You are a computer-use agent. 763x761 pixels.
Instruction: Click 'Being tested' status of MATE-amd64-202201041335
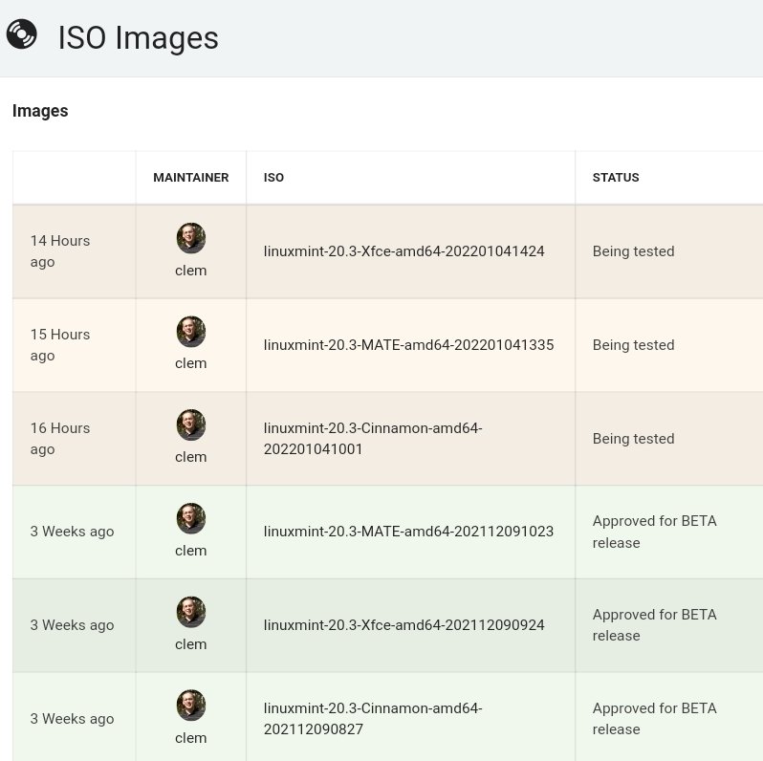coord(634,345)
